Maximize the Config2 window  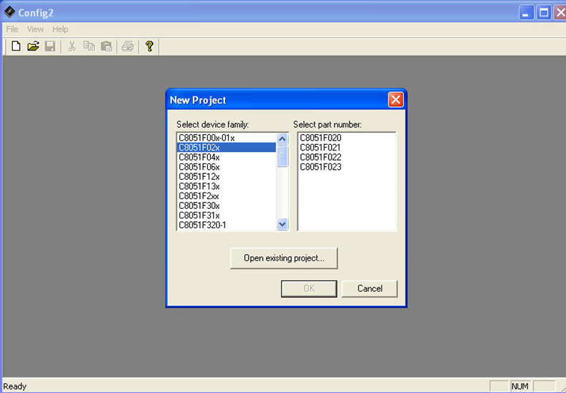(544, 13)
